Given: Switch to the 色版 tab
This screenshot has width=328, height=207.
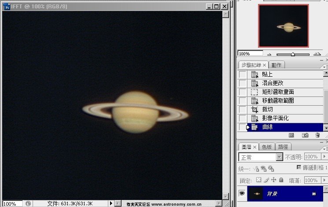Looking at the screenshot, I should pos(267,147).
